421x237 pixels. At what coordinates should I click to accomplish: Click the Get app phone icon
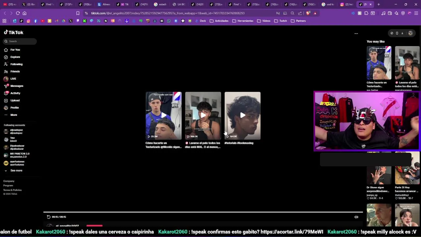point(397,33)
